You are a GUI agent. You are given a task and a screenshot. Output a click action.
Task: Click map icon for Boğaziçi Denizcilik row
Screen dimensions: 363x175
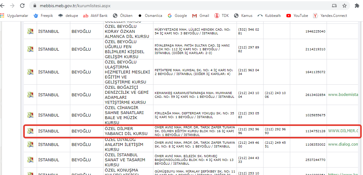[x=30, y=95]
